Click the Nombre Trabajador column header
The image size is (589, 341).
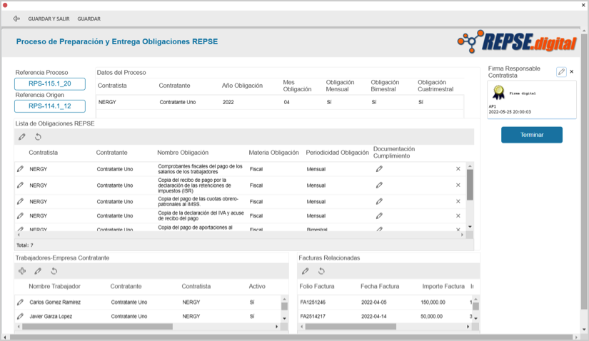[x=54, y=286]
